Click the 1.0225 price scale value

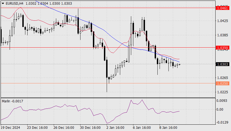[x=223, y=92]
